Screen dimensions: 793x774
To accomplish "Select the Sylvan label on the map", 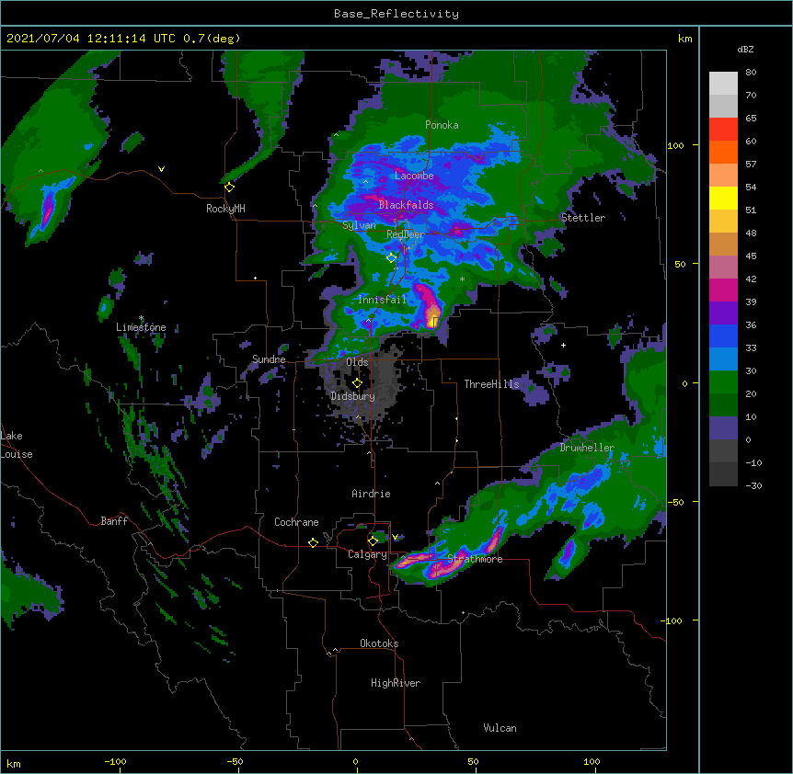I will [359, 225].
